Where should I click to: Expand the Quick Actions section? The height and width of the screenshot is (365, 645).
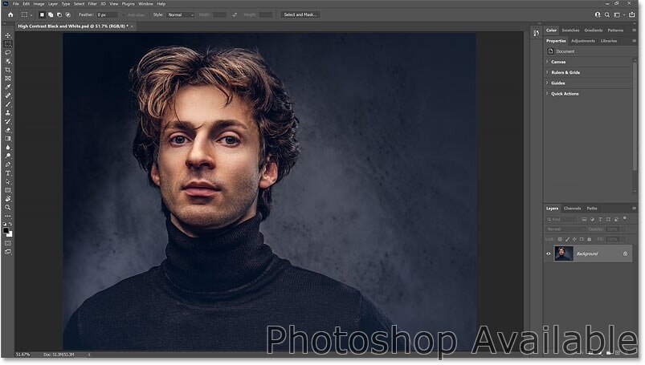pos(547,94)
